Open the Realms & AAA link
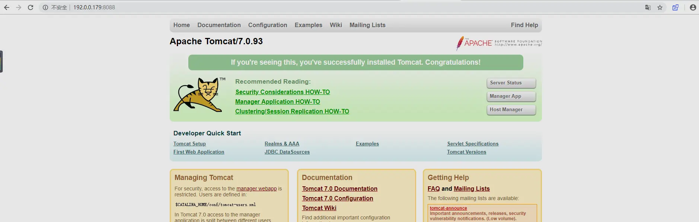 pos(282,144)
